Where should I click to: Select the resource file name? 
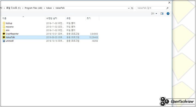pyautogui.click(x=10, y=27)
